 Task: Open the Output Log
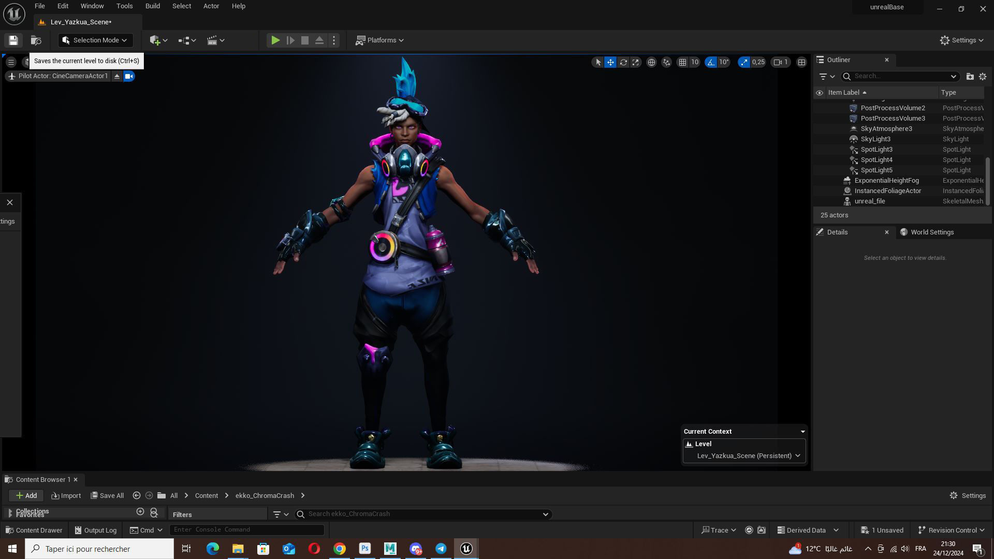[96, 531]
